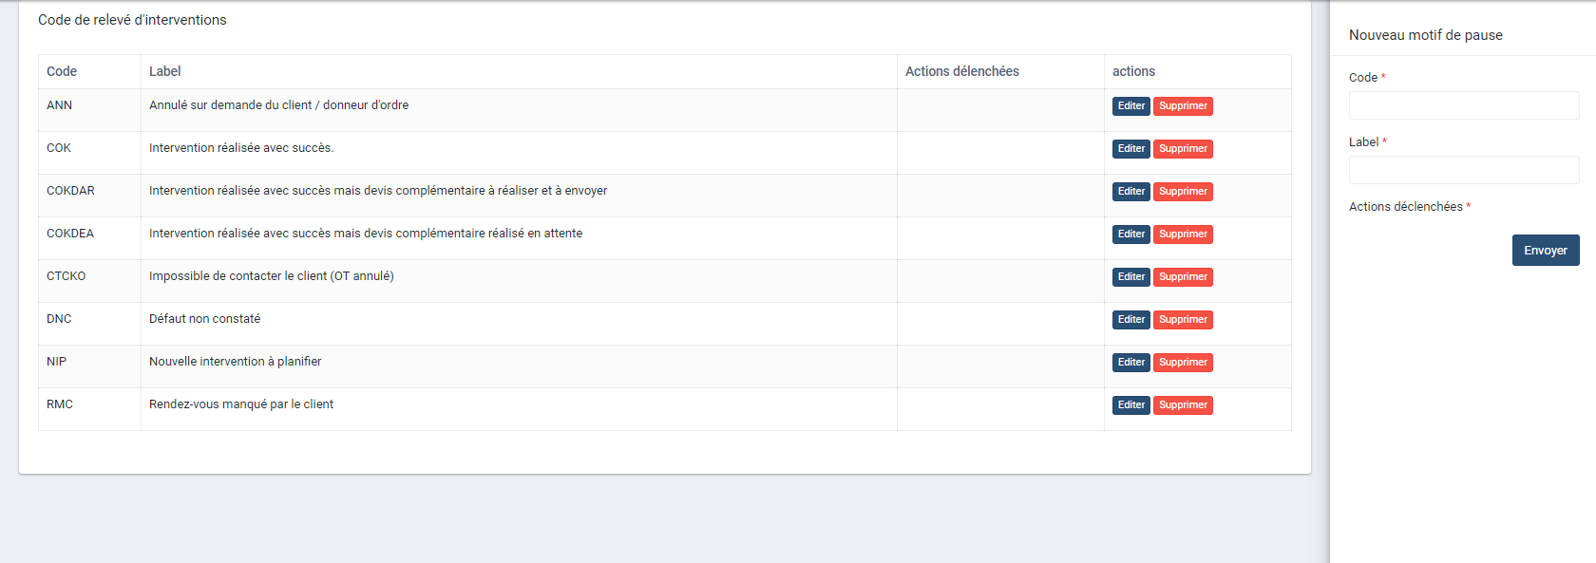The width and height of the screenshot is (1596, 563).
Task: Click Editer for the DNC row
Action: coord(1130,320)
